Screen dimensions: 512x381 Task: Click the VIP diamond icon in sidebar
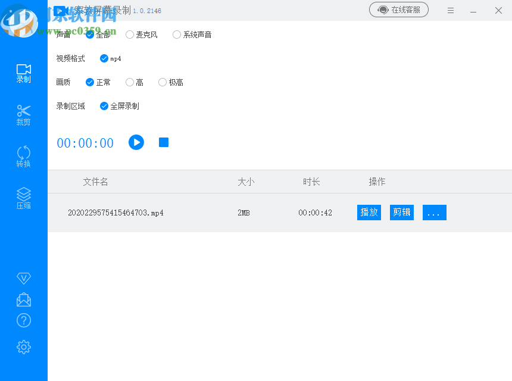[x=23, y=278]
